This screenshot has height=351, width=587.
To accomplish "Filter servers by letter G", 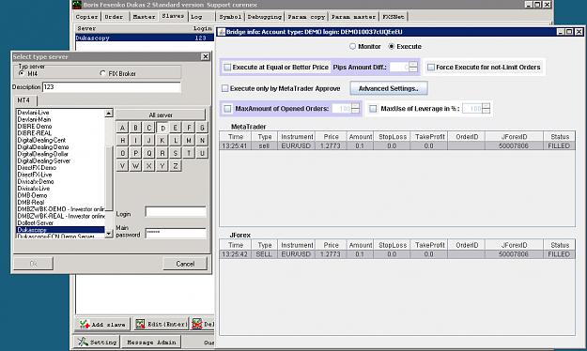I will pos(202,128).
